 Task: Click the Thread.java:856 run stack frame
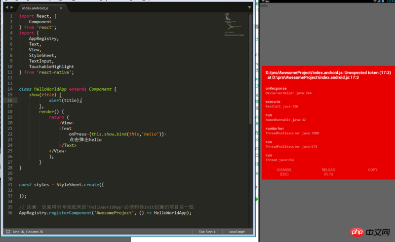(x=280, y=157)
